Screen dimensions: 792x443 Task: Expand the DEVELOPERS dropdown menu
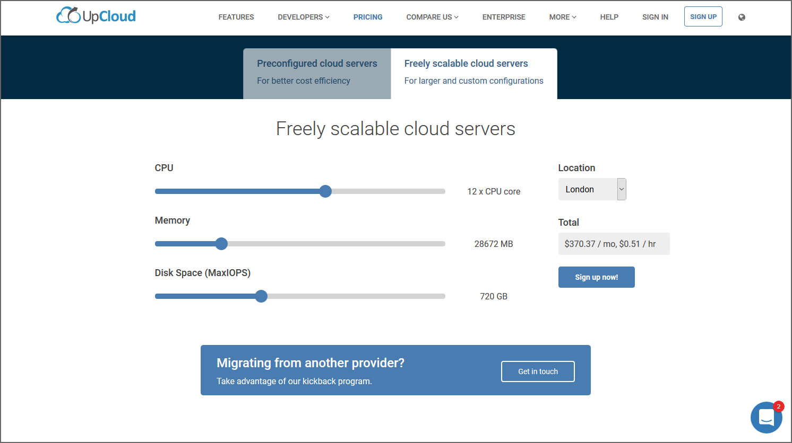pos(304,17)
